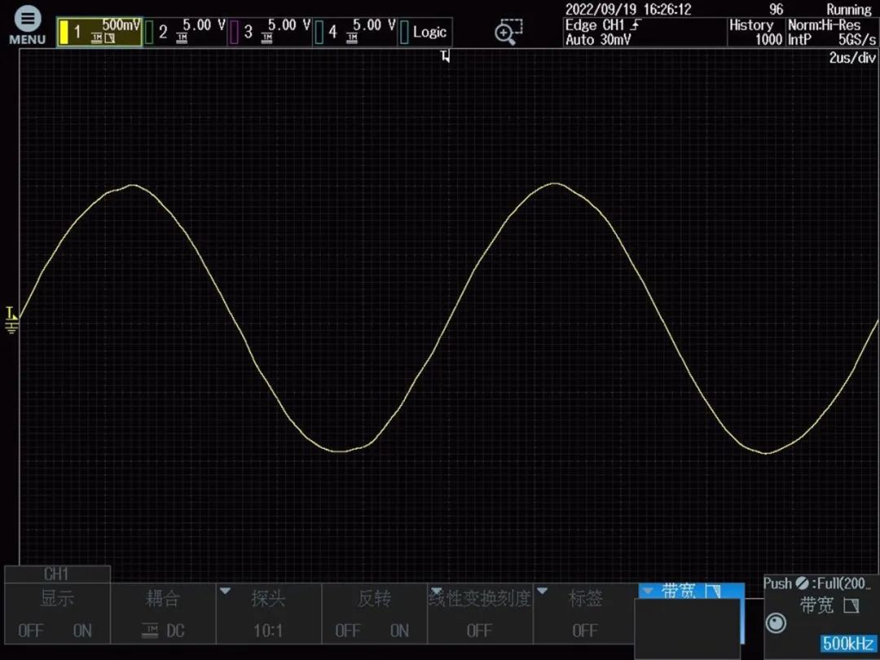Click the History 1000 readout
The image size is (880, 660).
point(755,33)
